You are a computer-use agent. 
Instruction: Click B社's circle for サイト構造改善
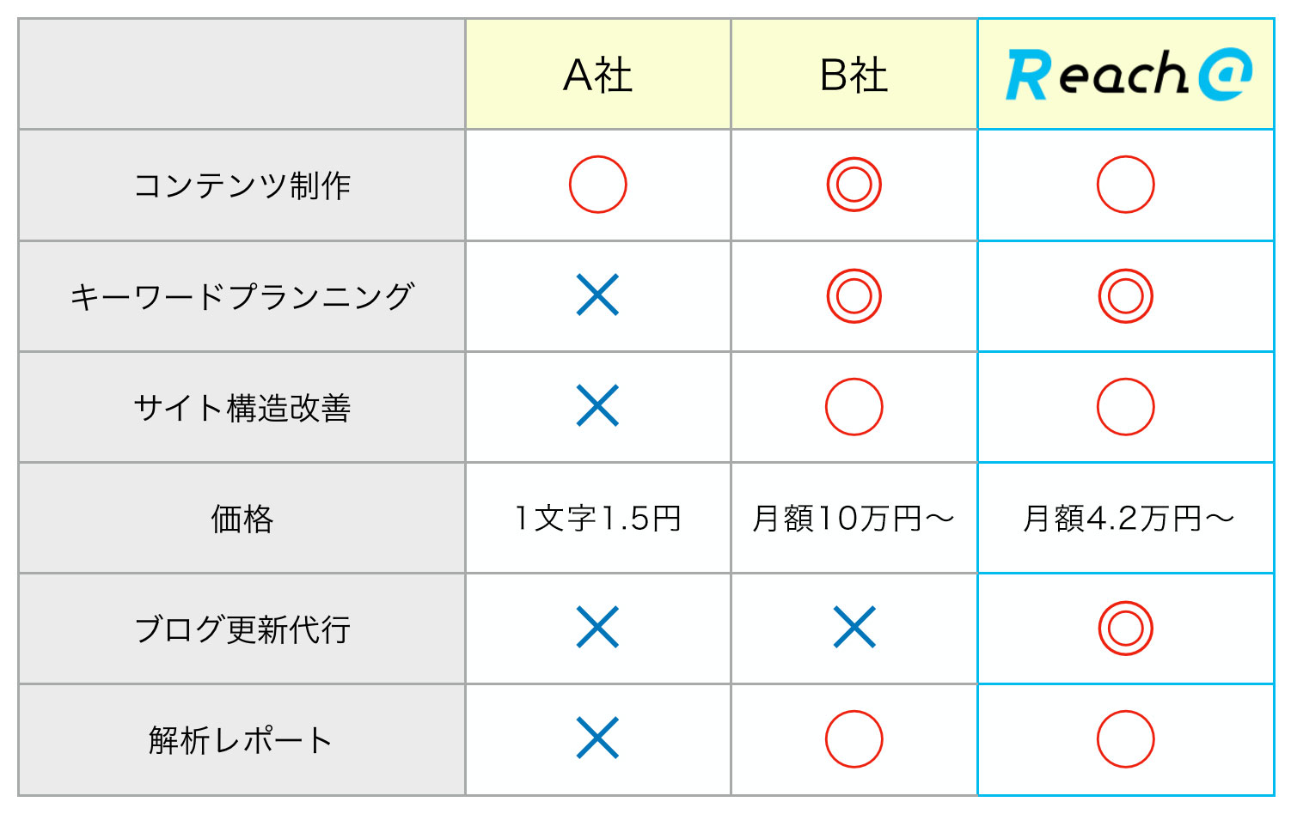(854, 407)
